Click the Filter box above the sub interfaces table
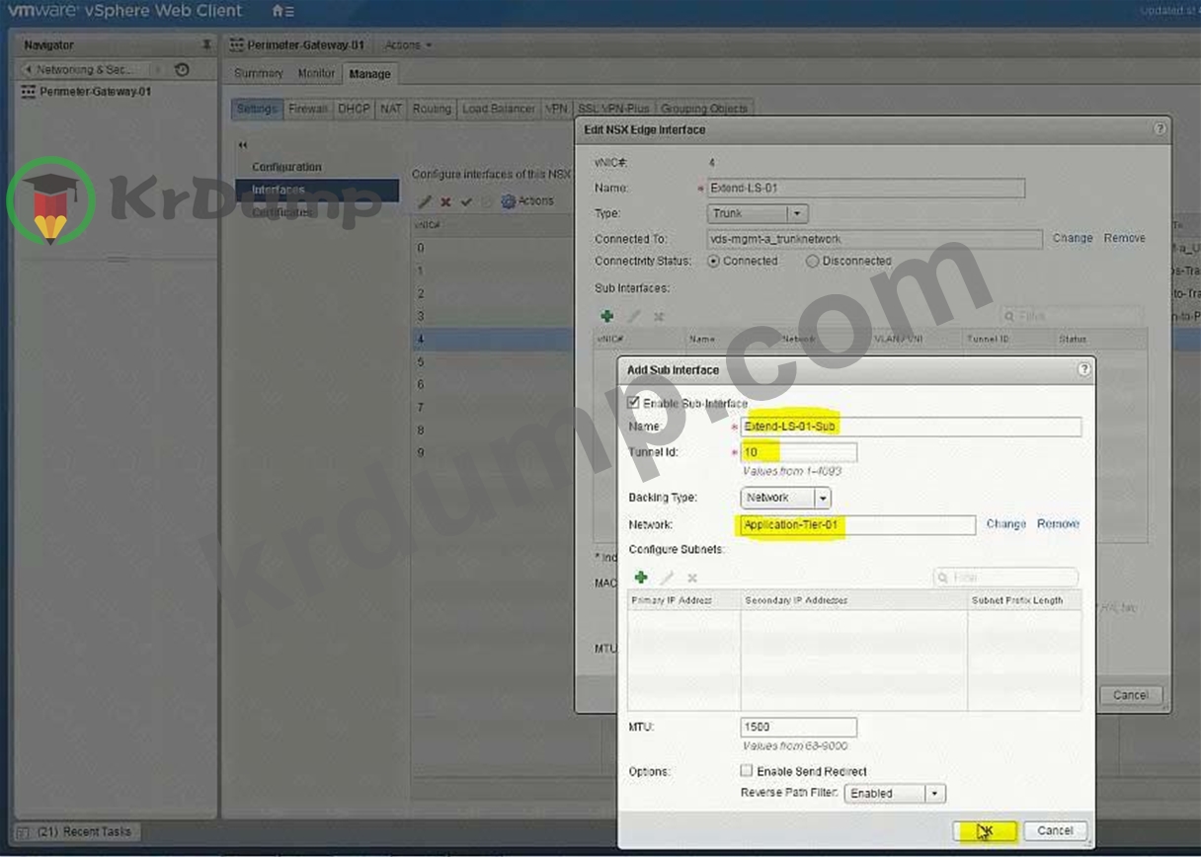1201x857 pixels. pos(1071,316)
